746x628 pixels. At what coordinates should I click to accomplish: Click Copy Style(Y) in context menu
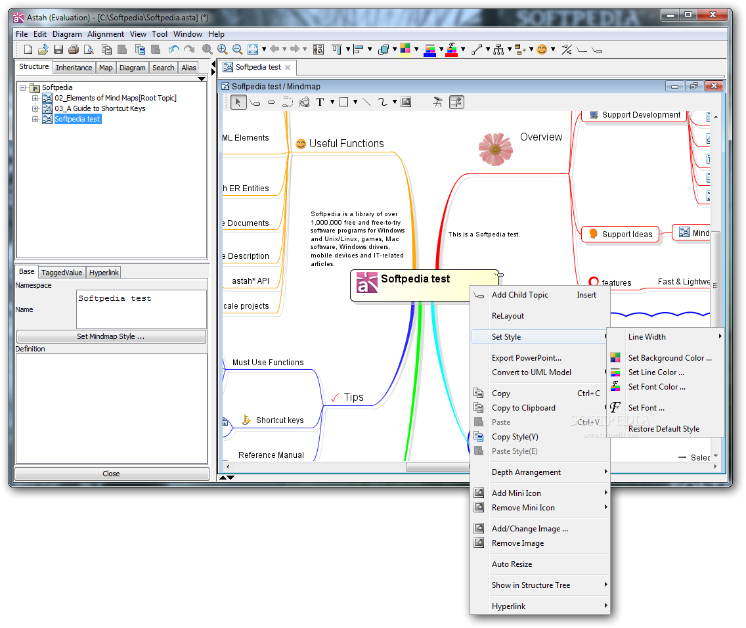540,437
